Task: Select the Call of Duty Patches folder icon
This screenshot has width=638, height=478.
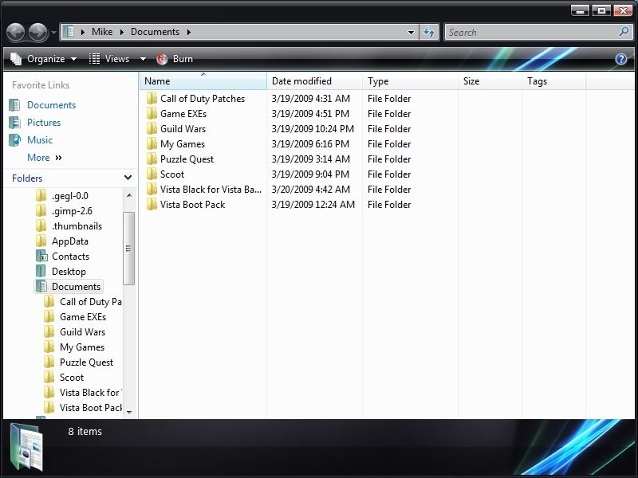Action: click(152, 98)
